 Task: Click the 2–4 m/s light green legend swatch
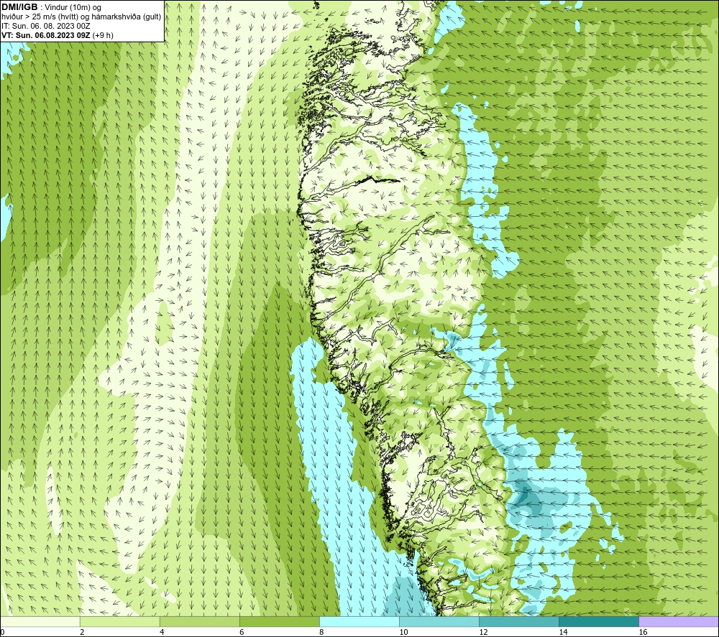[119, 621]
